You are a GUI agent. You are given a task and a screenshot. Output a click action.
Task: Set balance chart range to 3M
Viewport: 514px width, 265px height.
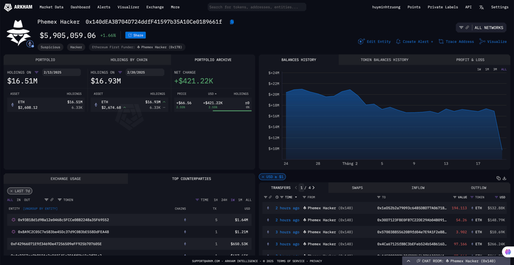[495, 69]
